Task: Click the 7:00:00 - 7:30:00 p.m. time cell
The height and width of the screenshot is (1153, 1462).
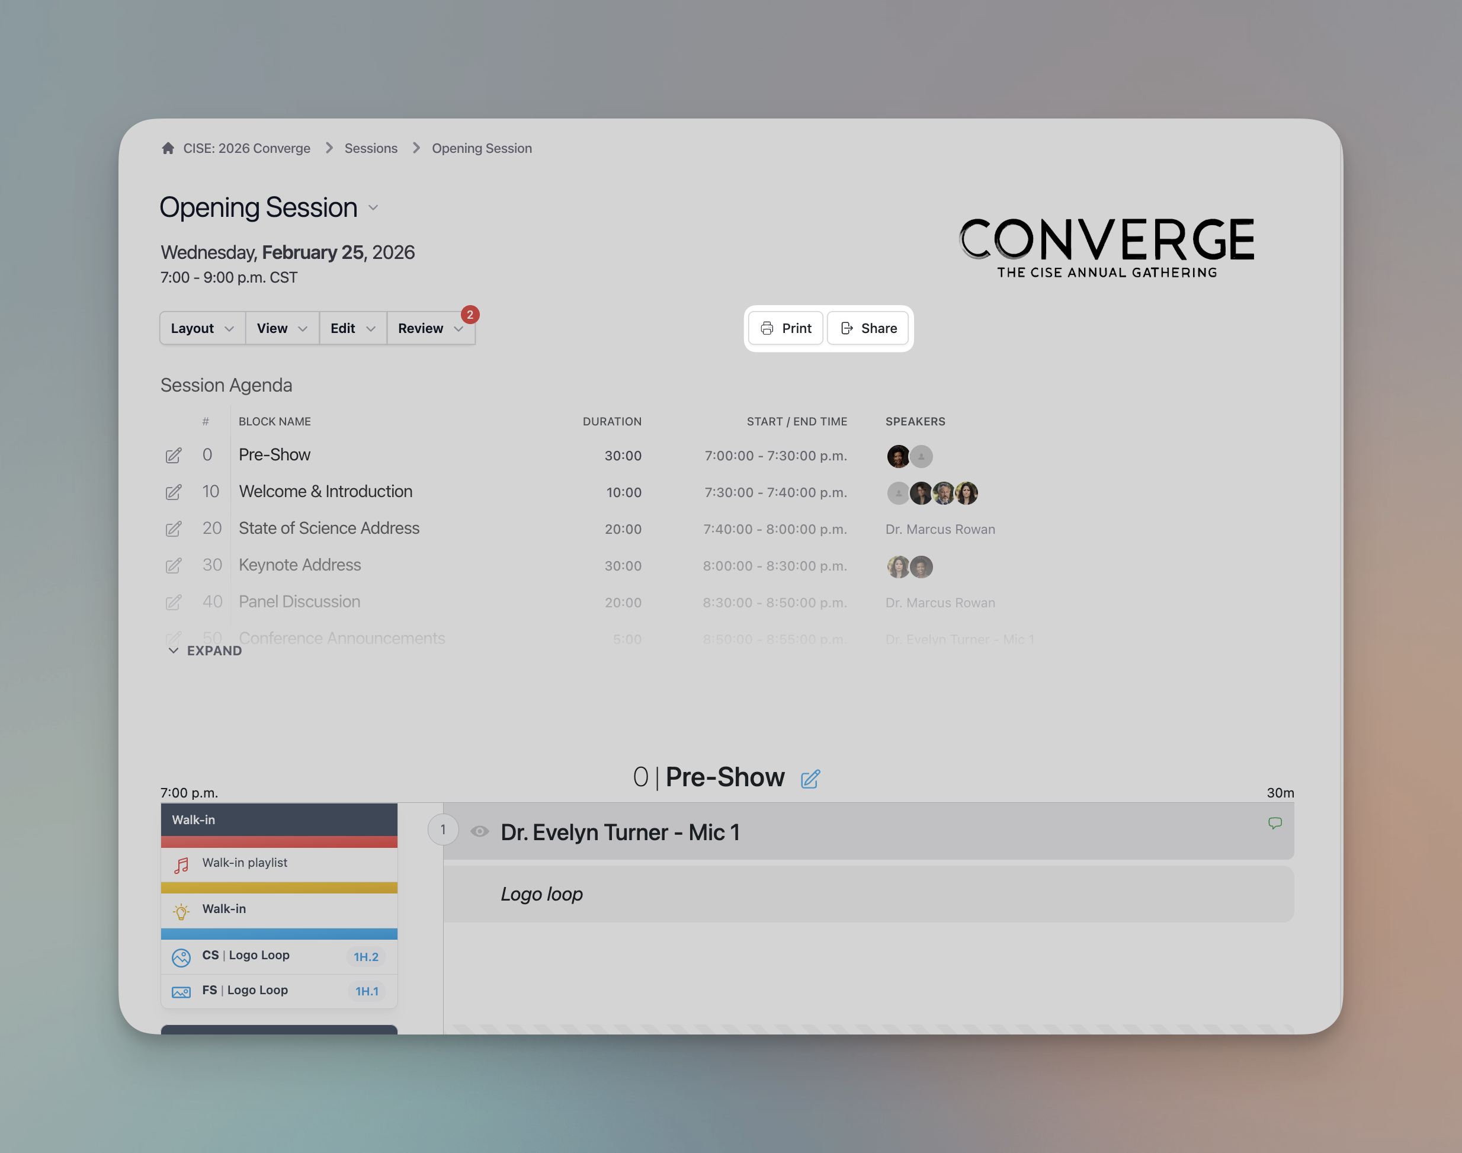Action: pos(775,456)
